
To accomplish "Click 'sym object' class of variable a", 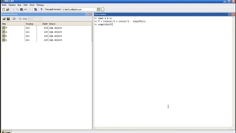I will click(x=56, y=32).
